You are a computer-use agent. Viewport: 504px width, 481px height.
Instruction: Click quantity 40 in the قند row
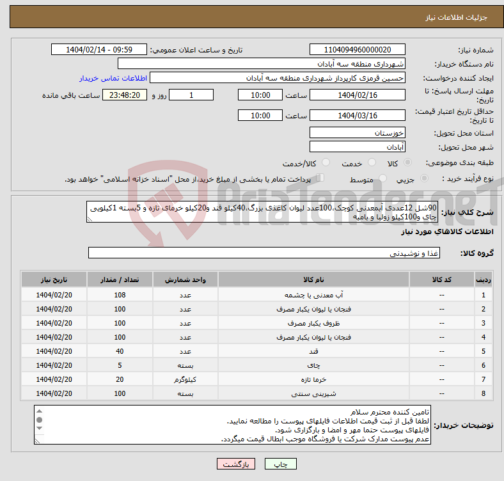click(120, 351)
